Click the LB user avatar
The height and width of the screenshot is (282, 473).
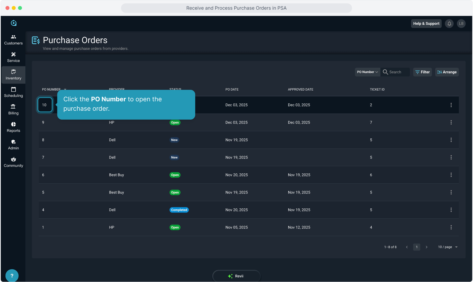click(x=461, y=23)
